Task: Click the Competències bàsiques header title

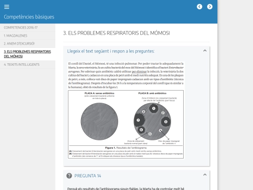Action: tap(29, 17)
